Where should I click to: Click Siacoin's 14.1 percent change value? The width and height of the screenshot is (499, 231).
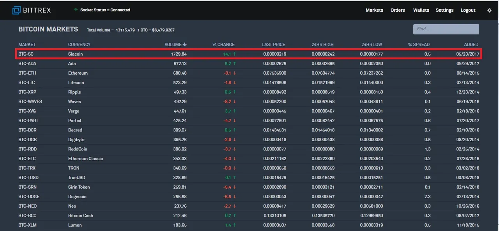227,54
